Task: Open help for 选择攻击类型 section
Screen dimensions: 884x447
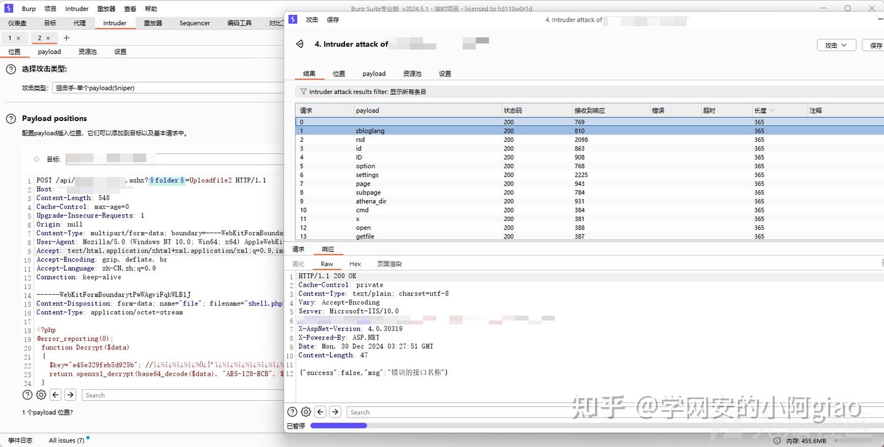Action: tap(10, 69)
